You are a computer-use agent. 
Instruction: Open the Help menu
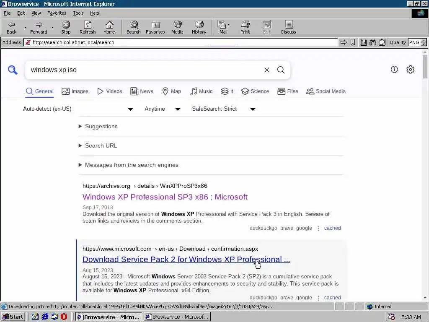point(94,13)
